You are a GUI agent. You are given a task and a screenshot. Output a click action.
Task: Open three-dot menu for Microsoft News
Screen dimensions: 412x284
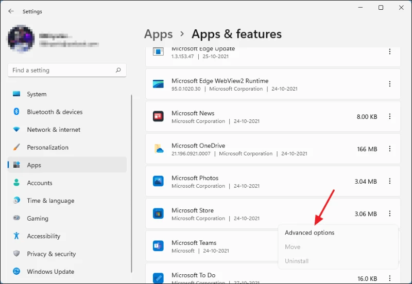(x=390, y=116)
